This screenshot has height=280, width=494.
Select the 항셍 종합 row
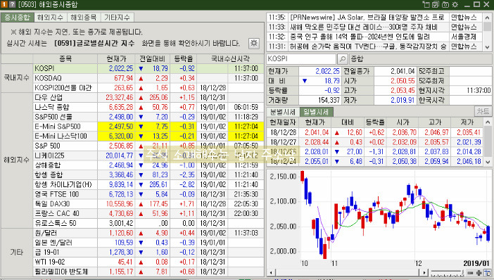click(148, 174)
